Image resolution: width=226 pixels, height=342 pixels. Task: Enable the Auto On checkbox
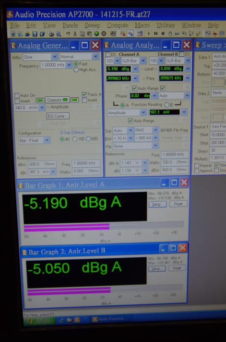tap(17, 95)
